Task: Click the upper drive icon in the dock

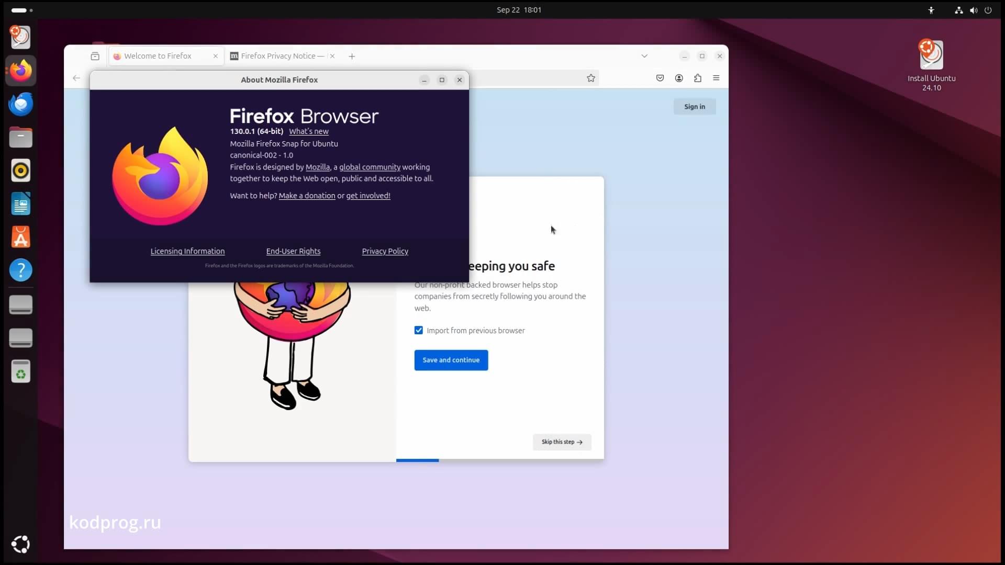Action: click(x=21, y=305)
